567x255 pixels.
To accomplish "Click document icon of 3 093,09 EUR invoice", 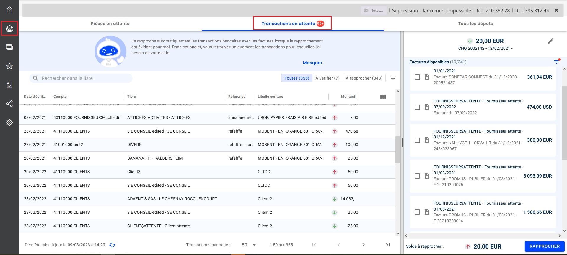I will pyautogui.click(x=427, y=176).
